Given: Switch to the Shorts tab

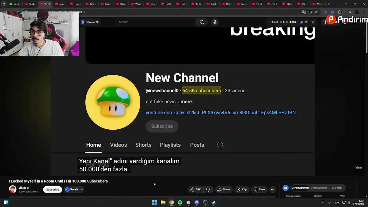Looking at the screenshot, I should [x=143, y=145].
